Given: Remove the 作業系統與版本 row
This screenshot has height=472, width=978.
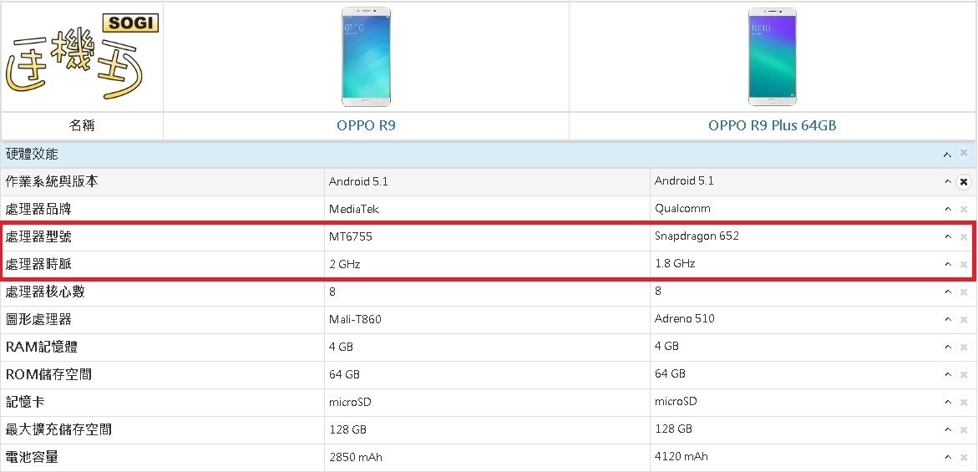Looking at the screenshot, I should point(964,182).
